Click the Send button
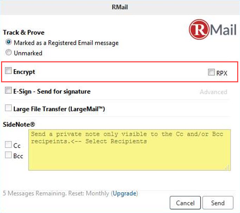The width and height of the screenshot is (240, 213). (x=218, y=203)
